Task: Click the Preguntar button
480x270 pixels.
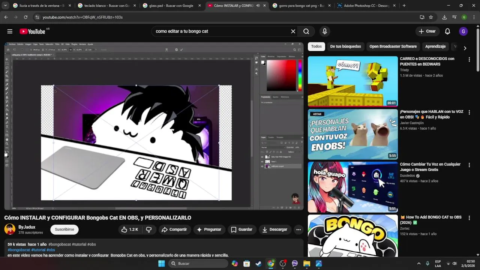Action: (x=209, y=229)
